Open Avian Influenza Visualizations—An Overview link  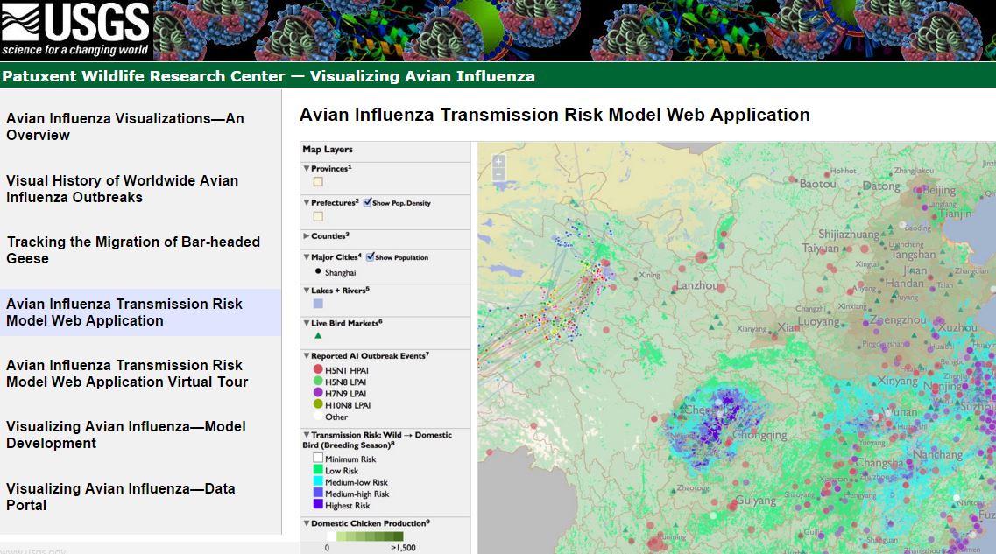(x=125, y=127)
